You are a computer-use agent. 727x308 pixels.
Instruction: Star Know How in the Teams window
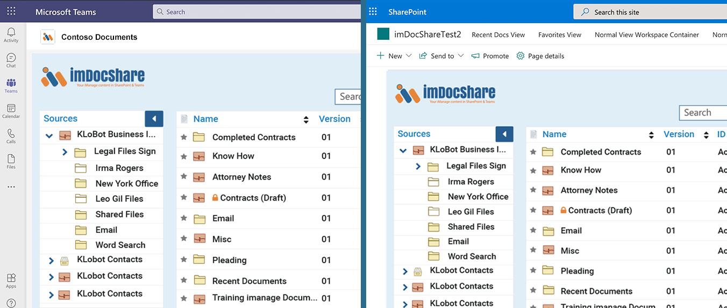click(x=184, y=156)
